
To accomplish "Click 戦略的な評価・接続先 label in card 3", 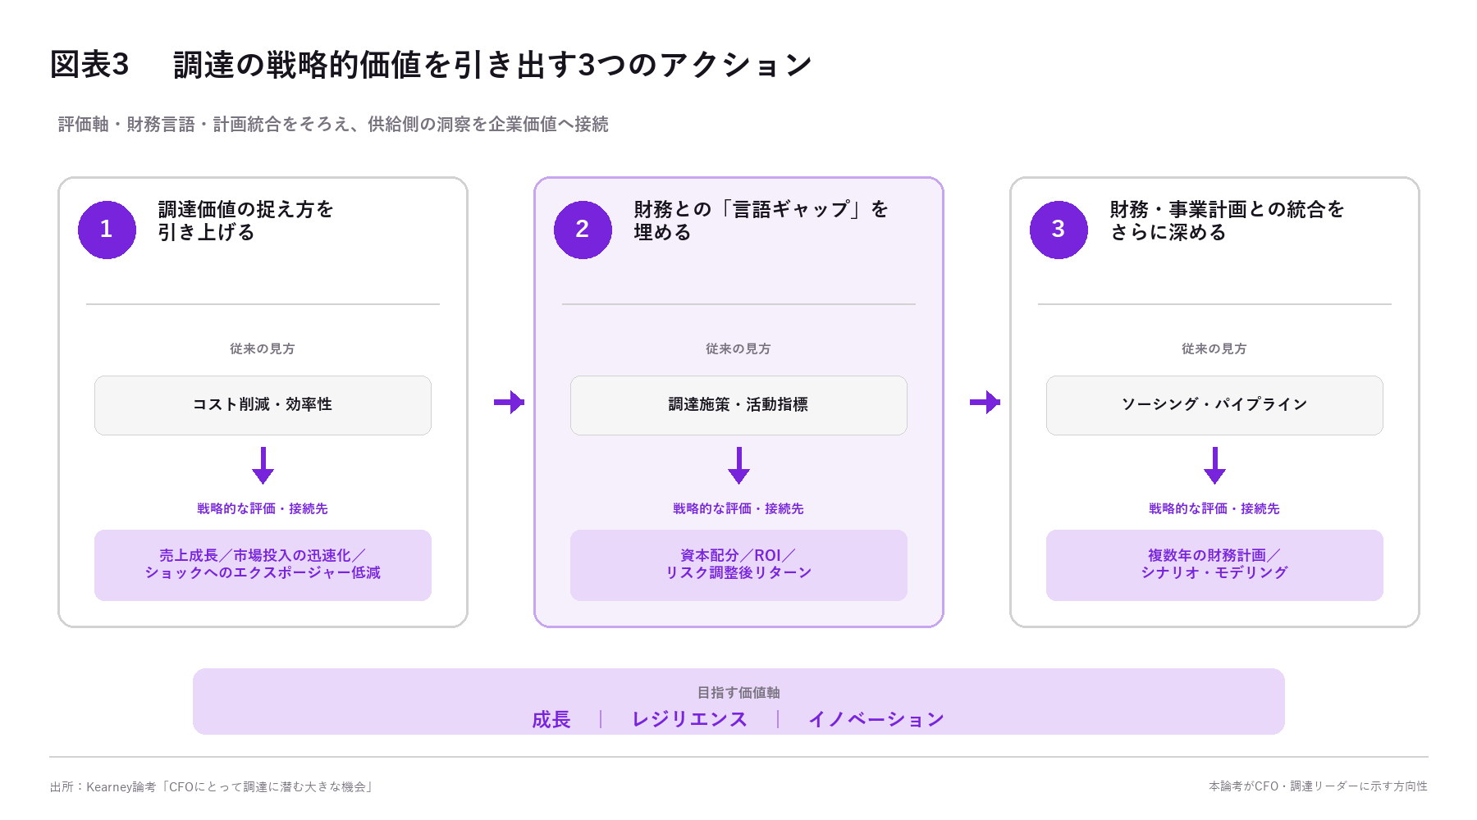I will point(1214,508).
